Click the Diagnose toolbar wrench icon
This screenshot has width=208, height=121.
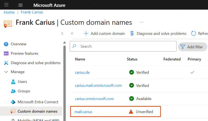point(132,33)
